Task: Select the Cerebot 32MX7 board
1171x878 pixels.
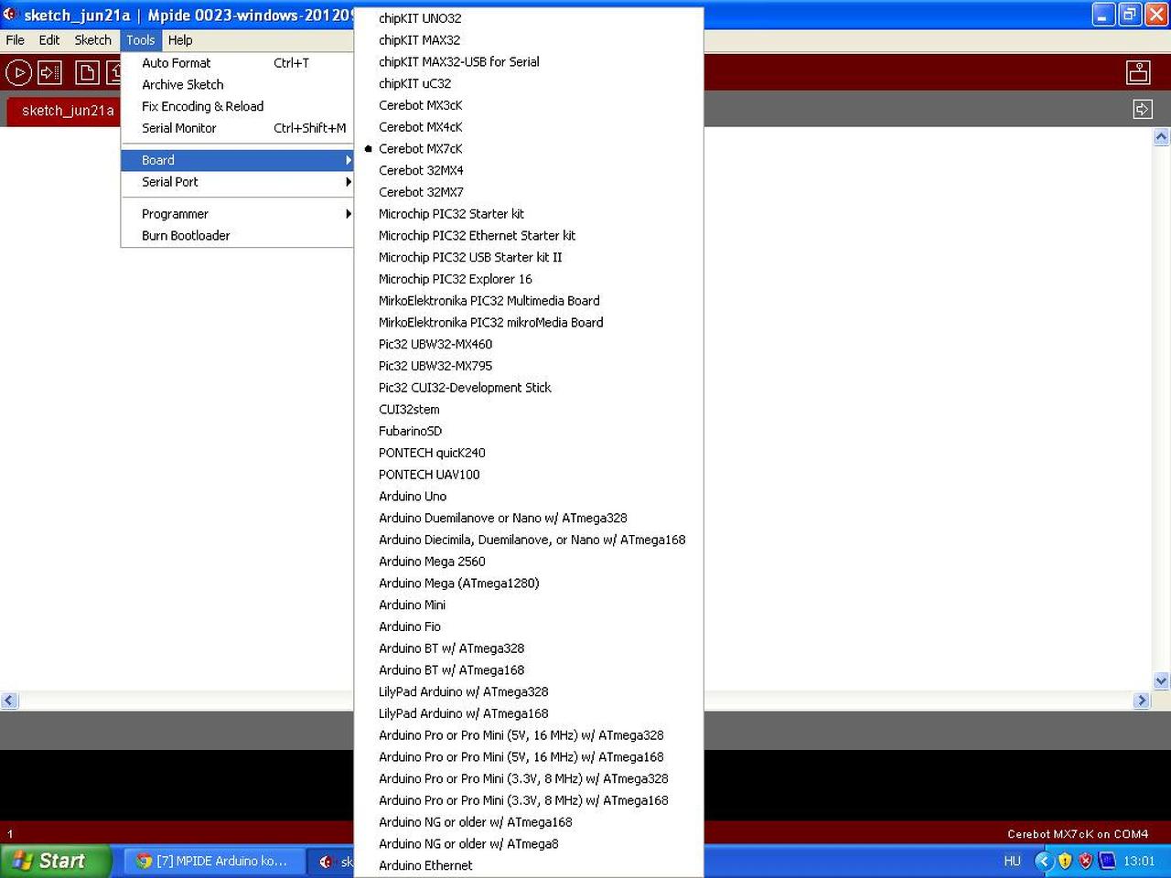Action: [x=529, y=192]
